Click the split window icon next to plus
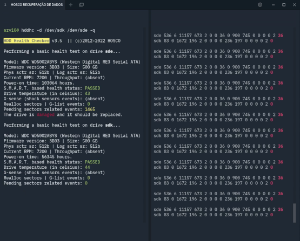 click(x=81, y=5)
